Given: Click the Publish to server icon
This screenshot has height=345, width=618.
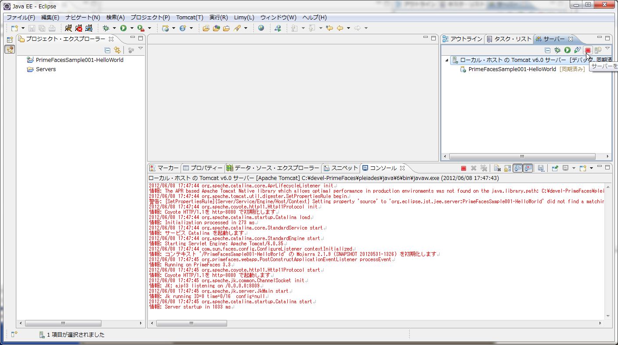Looking at the screenshot, I should [x=598, y=50].
